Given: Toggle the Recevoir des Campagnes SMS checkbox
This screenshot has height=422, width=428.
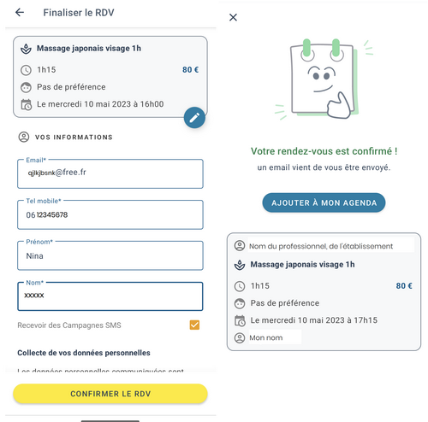Looking at the screenshot, I should coord(194,325).
